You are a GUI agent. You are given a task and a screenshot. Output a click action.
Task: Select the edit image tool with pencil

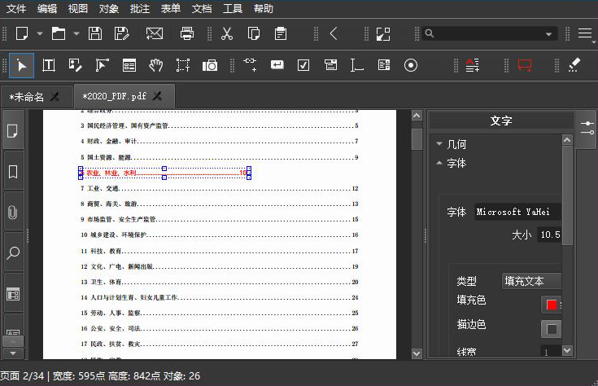[75, 65]
